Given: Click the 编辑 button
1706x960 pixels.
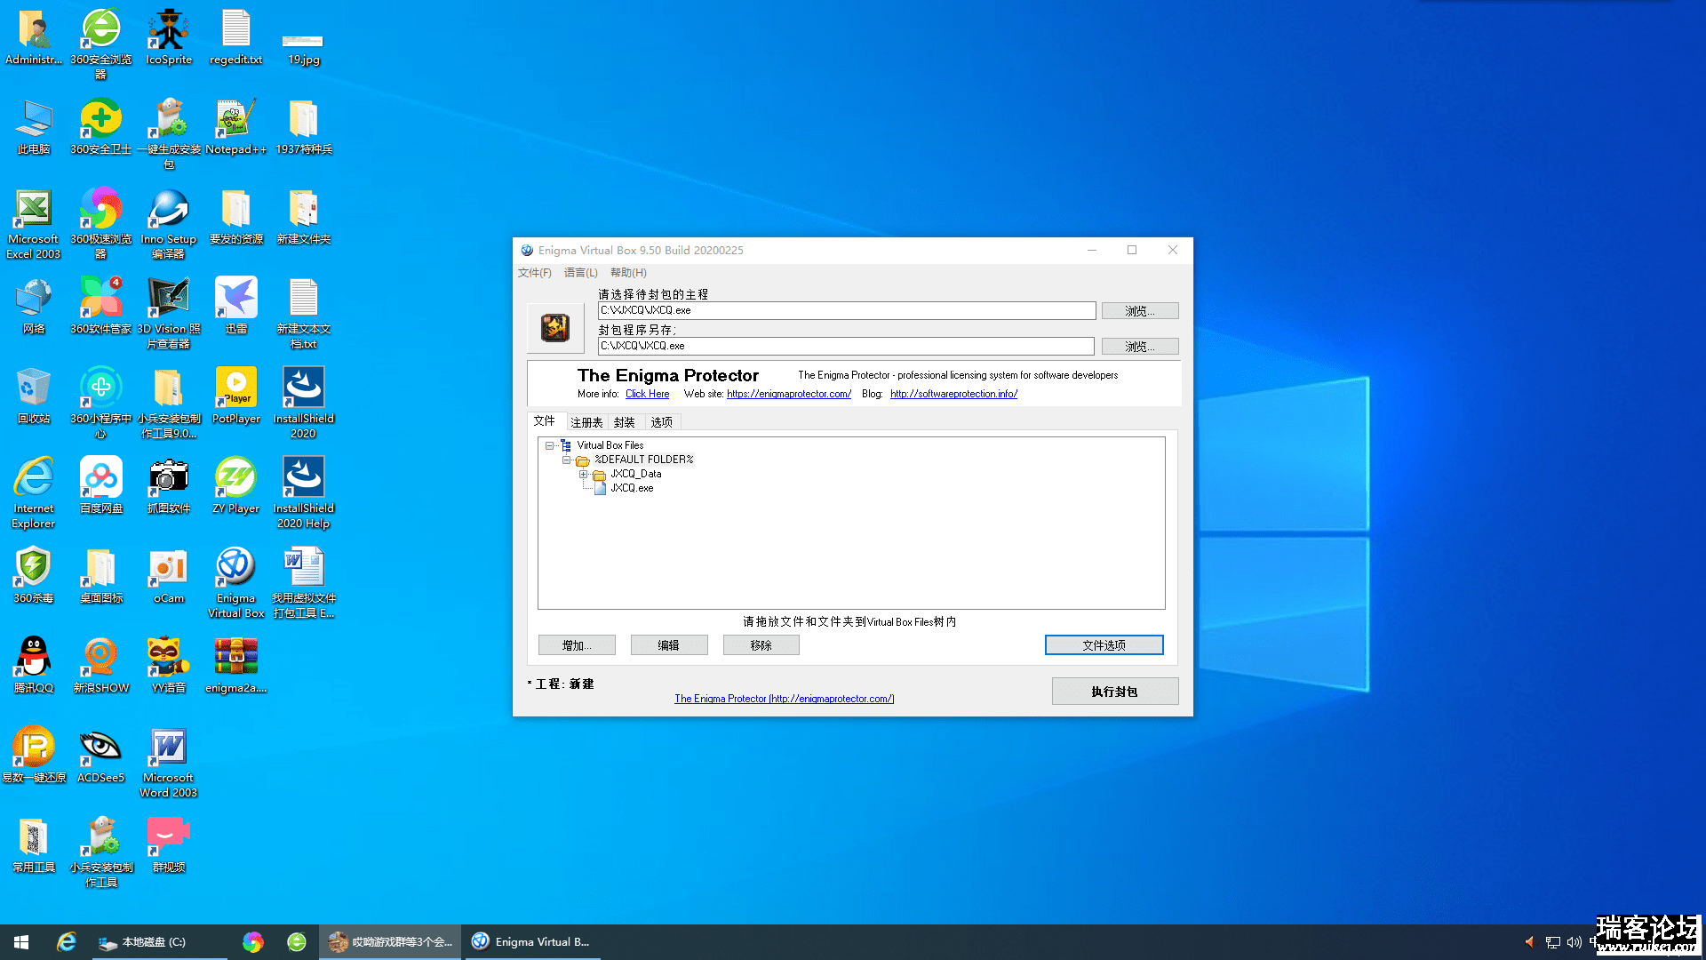Looking at the screenshot, I should click(x=669, y=645).
